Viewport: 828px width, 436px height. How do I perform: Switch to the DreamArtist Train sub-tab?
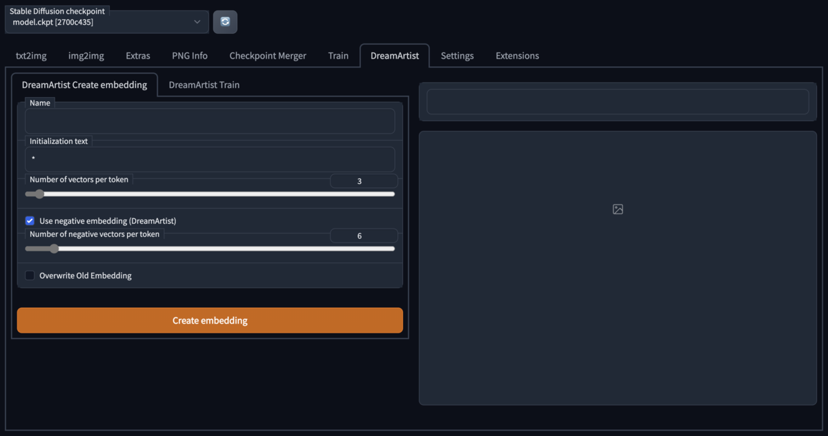204,85
